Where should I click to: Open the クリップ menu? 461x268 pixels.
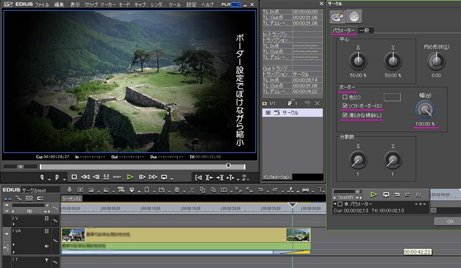[91, 5]
